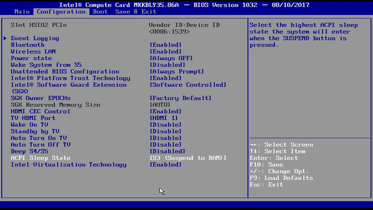Click the Select Item arrows hint
Screen dimensions: 373x210
pyautogui.click(x=277, y=151)
